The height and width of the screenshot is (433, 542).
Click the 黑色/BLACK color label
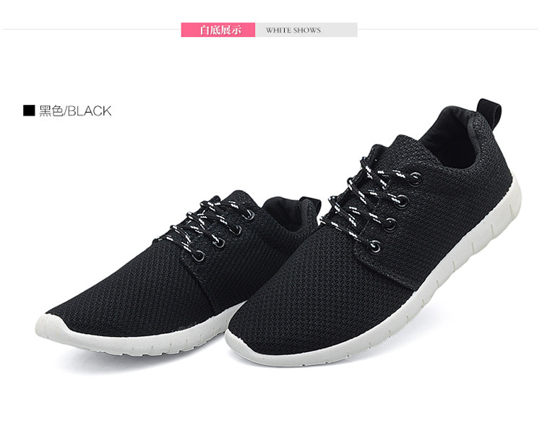pyautogui.click(x=75, y=111)
